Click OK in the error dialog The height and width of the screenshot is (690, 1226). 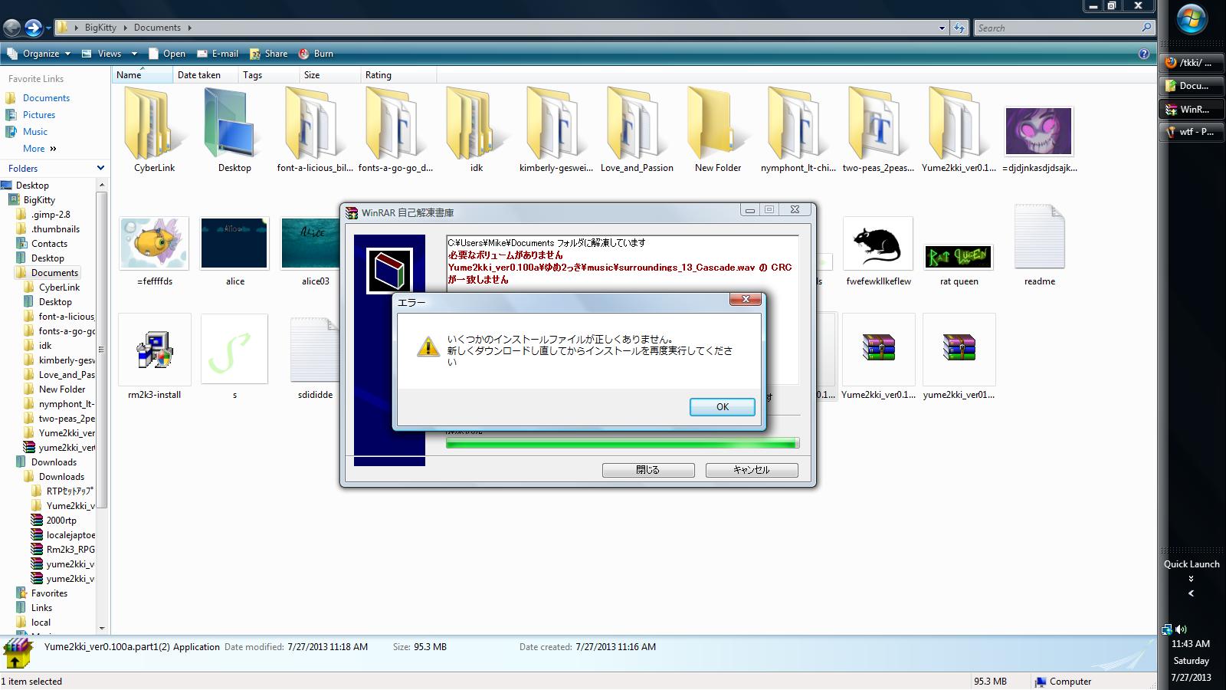(x=722, y=407)
